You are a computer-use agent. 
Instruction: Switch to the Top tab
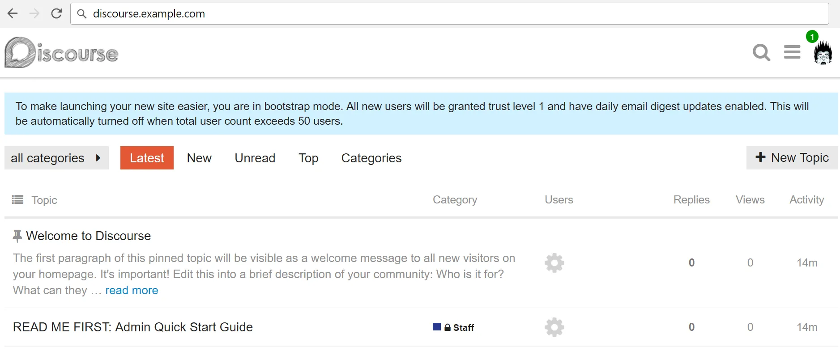(x=308, y=158)
